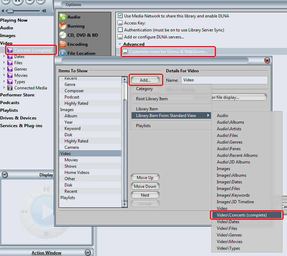Click the Dates video view icon
The image size is (287, 256).
pyautogui.click(x=10, y=57)
